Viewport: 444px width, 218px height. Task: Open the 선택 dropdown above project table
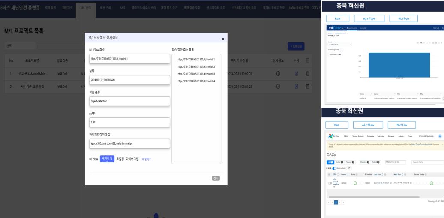[x=20, y=45]
